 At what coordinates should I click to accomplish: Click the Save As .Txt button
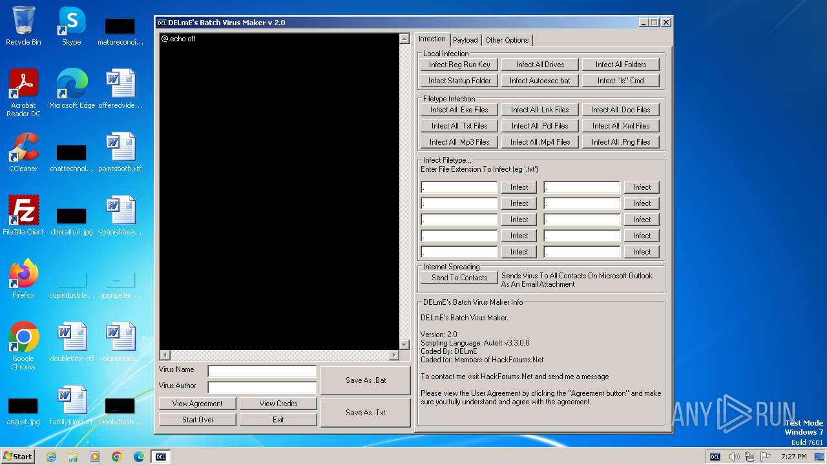[x=366, y=413]
